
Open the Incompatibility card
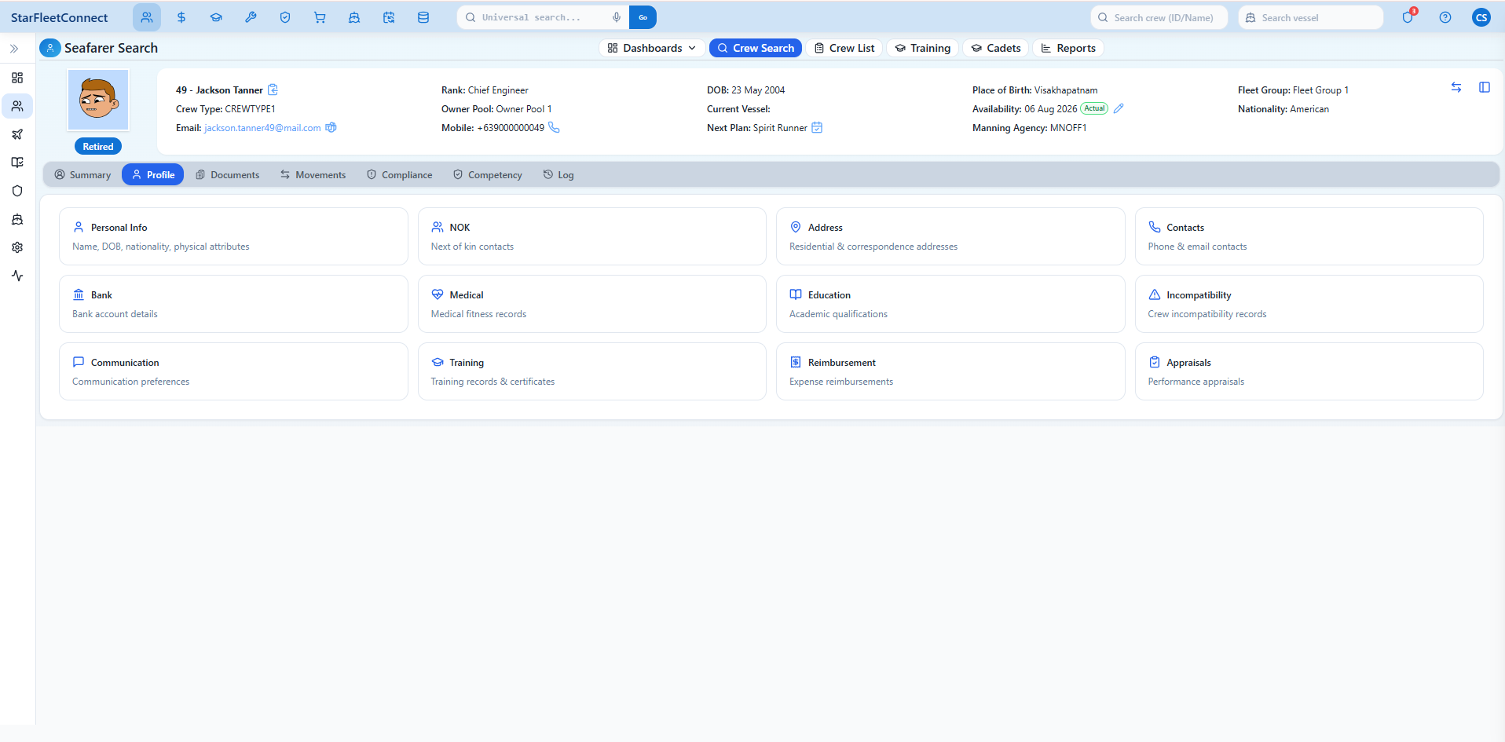(x=1309, y=304)
